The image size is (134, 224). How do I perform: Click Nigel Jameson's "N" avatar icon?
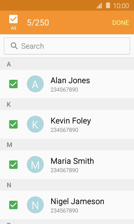[35, 205]
